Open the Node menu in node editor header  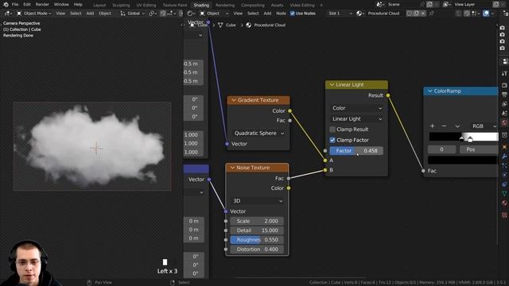click(281, 14)
